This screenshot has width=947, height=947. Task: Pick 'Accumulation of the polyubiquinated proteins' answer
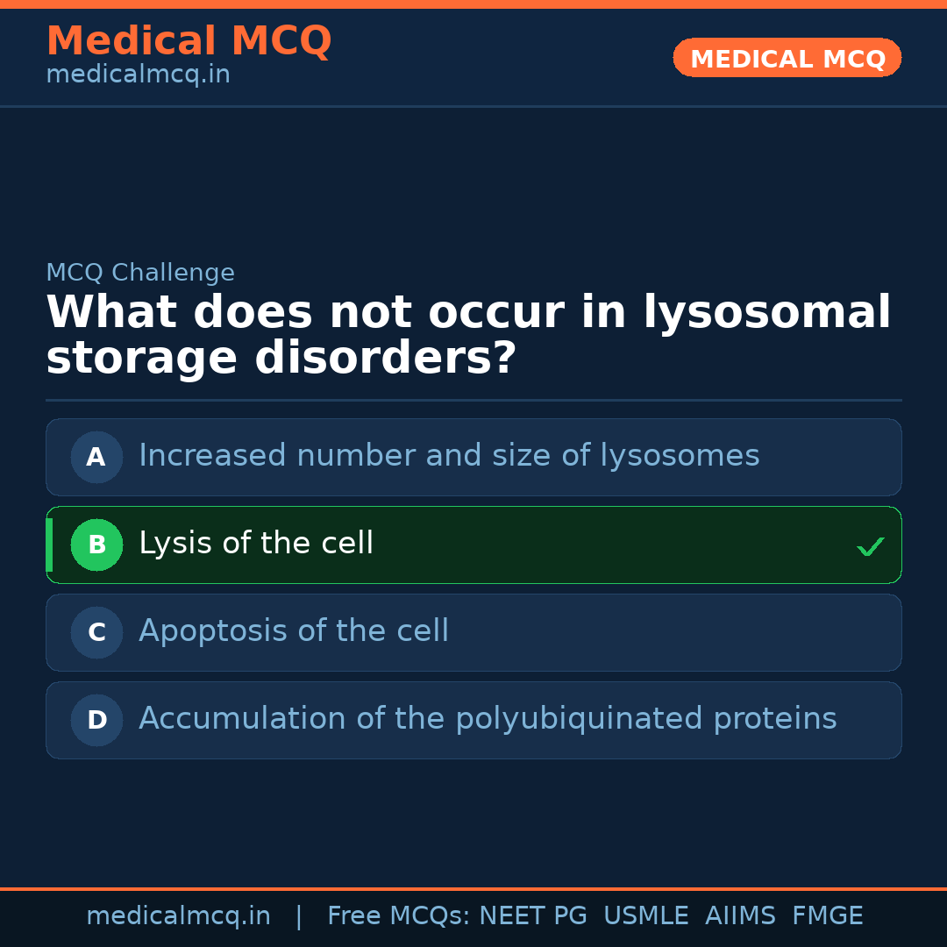488,719
